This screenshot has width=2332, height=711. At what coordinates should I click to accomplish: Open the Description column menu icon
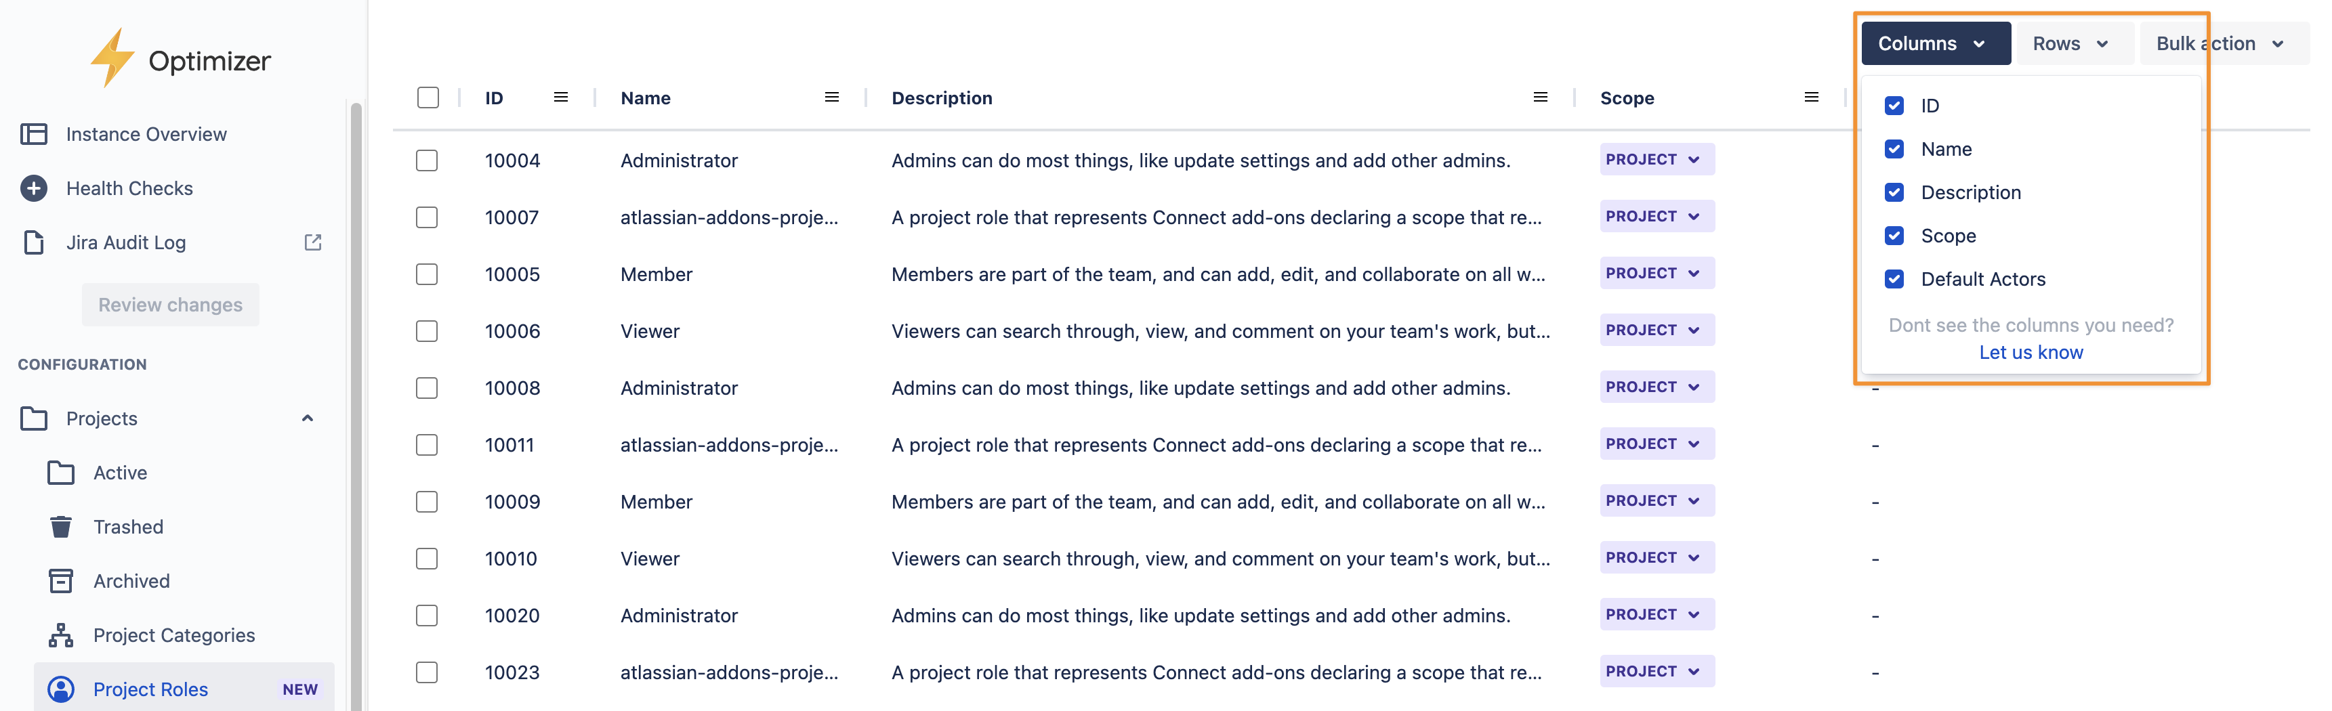[1540, 98]
